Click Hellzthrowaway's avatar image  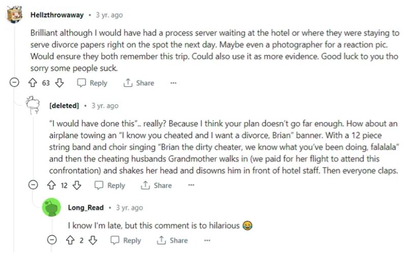16,15
